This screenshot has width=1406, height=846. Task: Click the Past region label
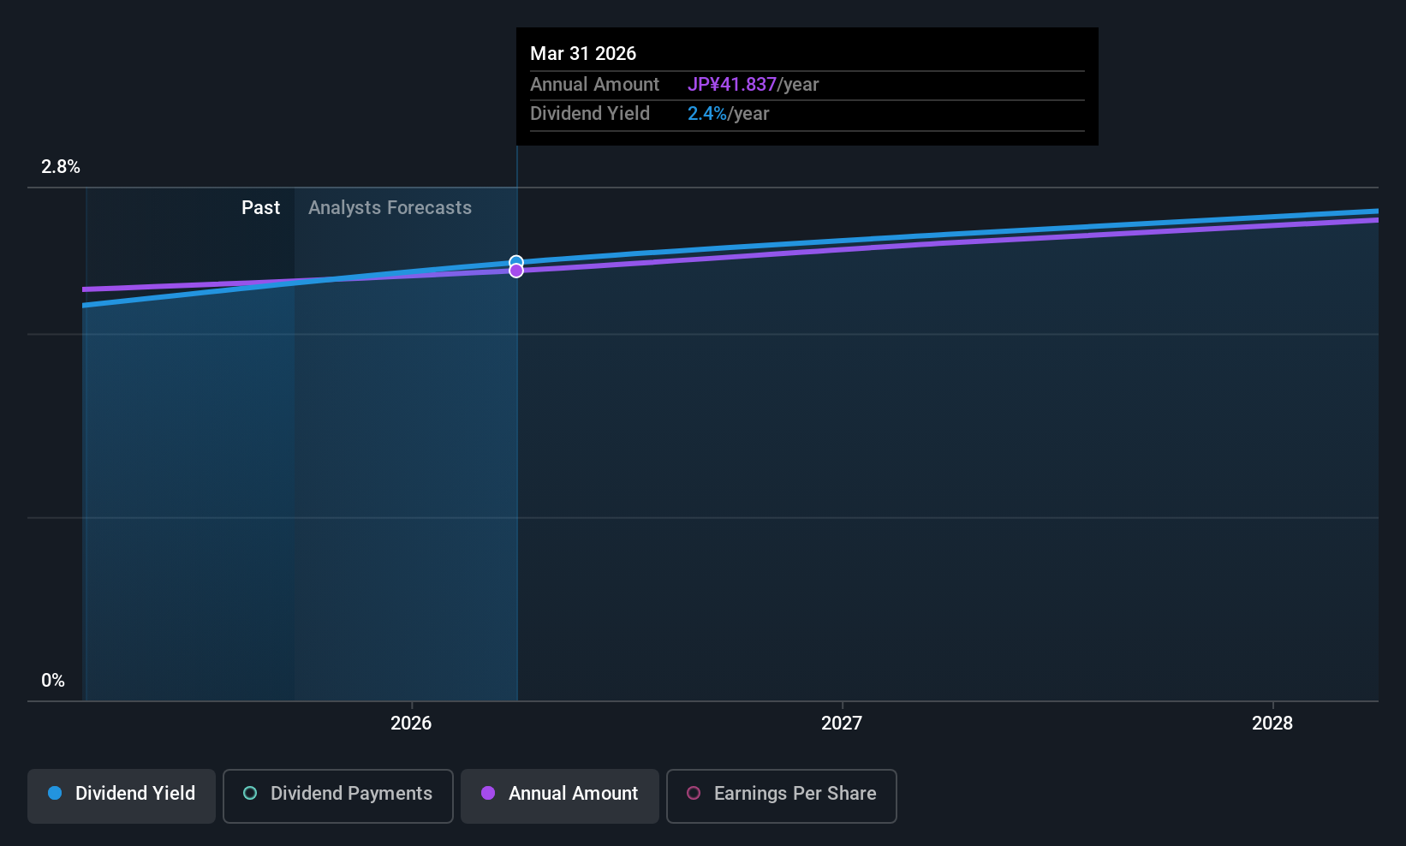(260, 207)
